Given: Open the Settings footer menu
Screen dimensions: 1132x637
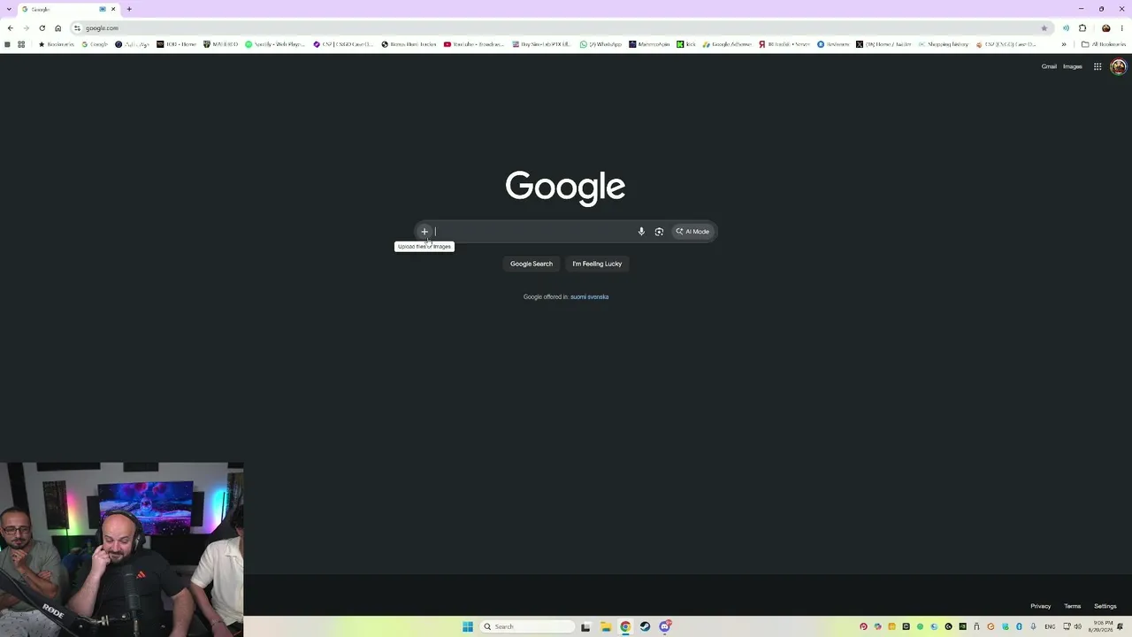Looking at the screenshot, I should pos(1105,606).
